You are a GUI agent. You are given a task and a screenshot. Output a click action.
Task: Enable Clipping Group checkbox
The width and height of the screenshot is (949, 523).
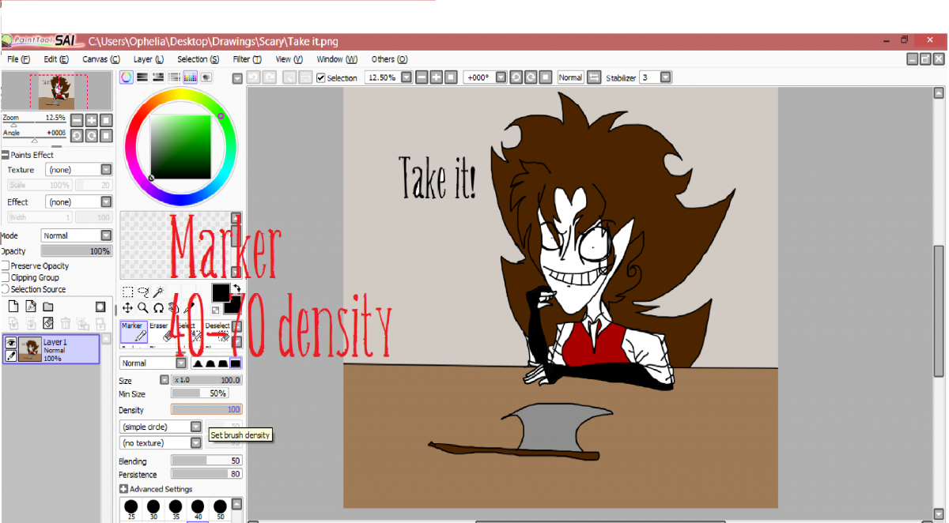[5, 277]
